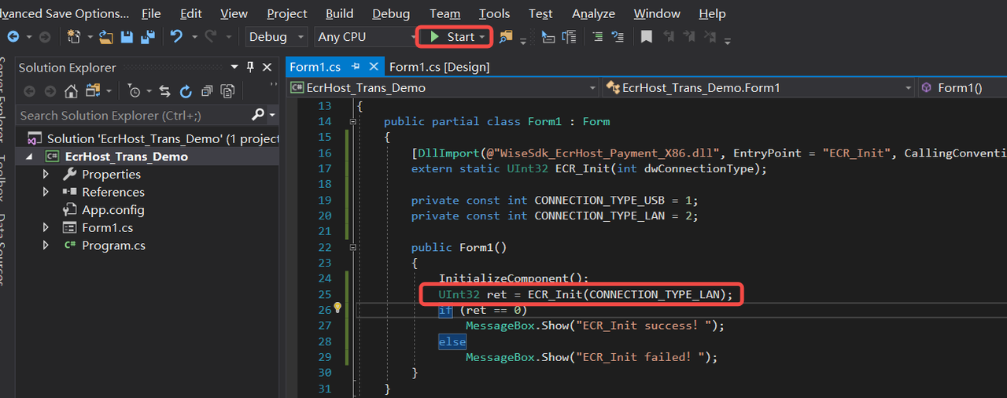The image size is (1007, 398).
Task: Click the Navigate Backward arrow in toolbar
Action: point(13,37)
